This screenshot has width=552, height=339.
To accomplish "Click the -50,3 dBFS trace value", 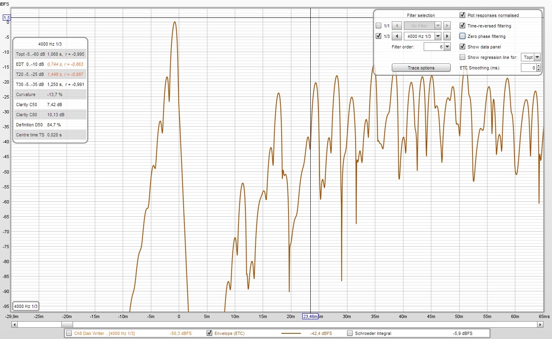I will tap(181, 333).
